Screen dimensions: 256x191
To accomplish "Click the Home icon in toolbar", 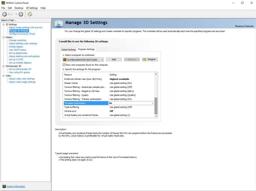I will pyautogui.click(x=30, y=14).
